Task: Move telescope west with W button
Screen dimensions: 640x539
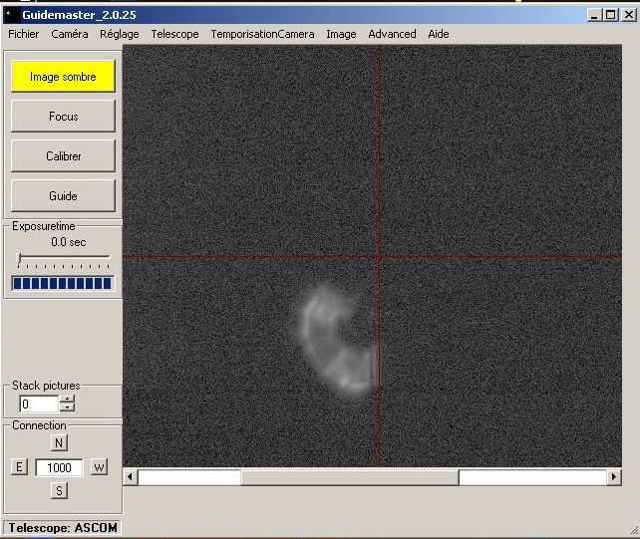Action: pyautogui.click(x=99, y=467)
